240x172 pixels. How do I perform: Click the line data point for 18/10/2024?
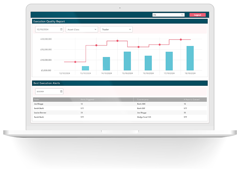point(181,40)
